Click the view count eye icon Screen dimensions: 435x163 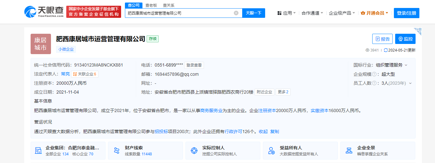click(x=367, y=50)
